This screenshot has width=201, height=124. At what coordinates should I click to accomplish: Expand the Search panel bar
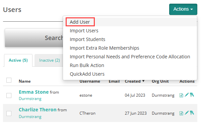(34, 38)
